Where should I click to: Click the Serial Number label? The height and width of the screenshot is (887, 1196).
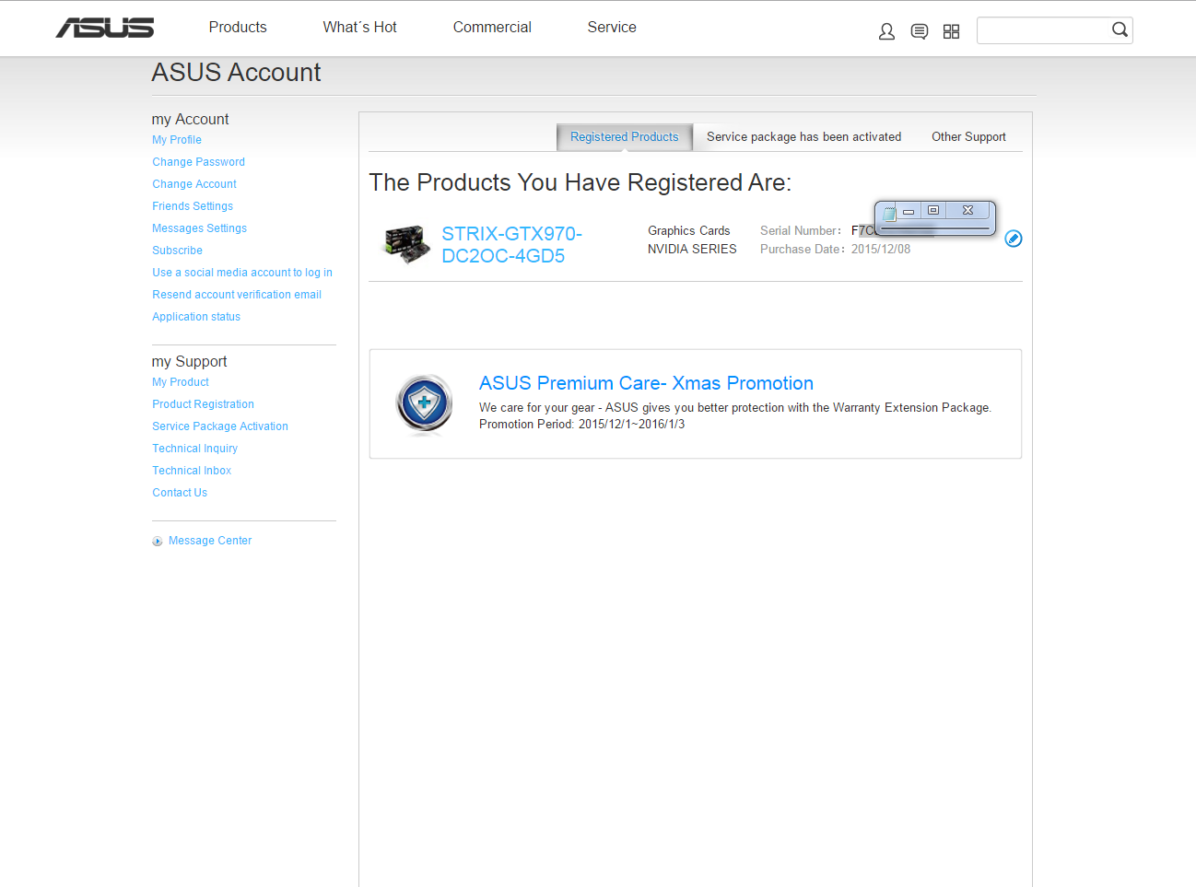point(801,231)
